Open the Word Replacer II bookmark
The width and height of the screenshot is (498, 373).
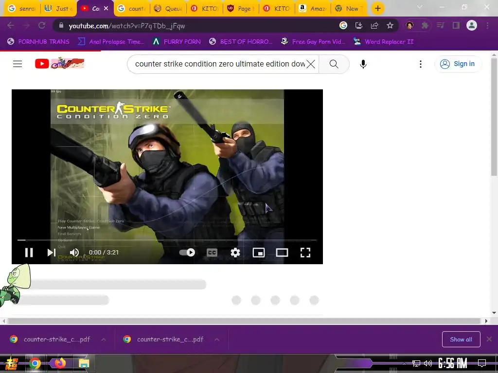coord(384,42)
